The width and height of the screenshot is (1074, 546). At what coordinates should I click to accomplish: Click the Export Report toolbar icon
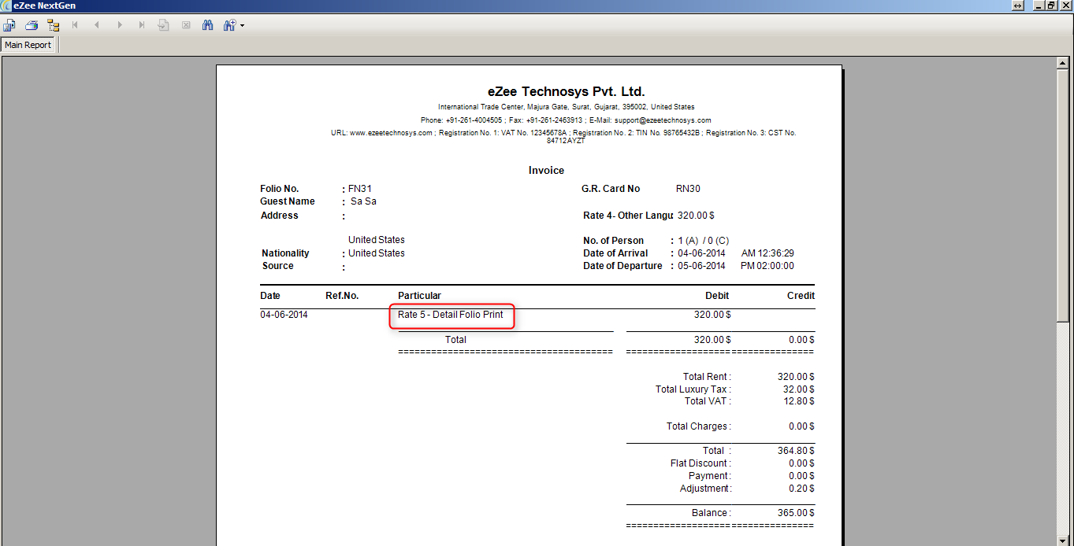9,25
